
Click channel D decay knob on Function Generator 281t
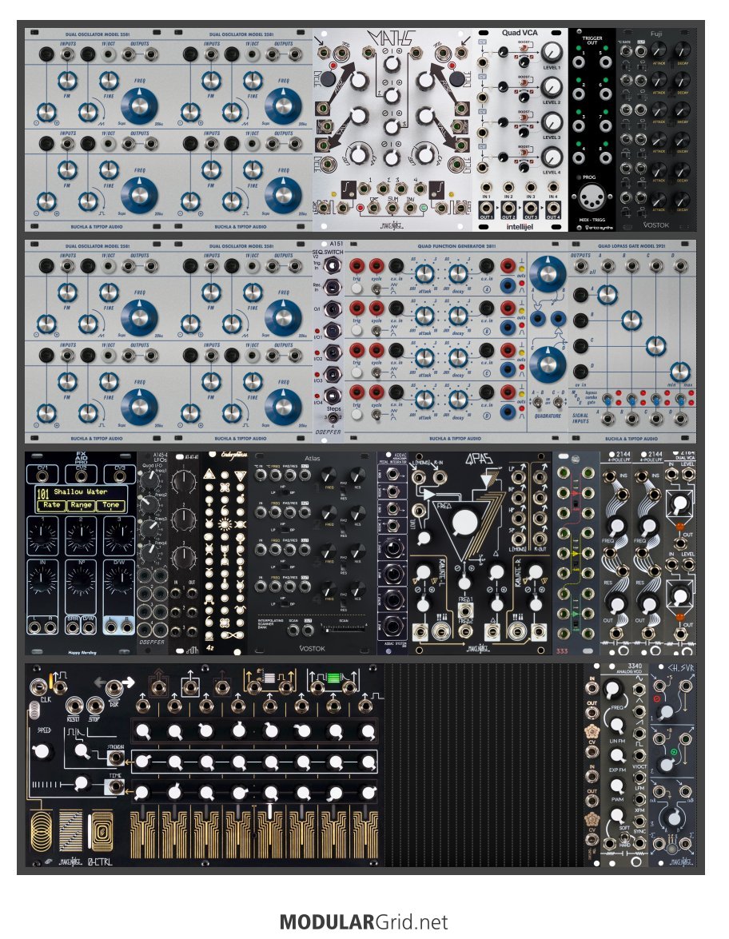[458, 400]
